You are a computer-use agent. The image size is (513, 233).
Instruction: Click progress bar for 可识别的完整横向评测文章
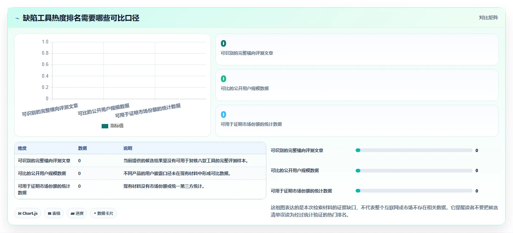click(x=414, y=150)
